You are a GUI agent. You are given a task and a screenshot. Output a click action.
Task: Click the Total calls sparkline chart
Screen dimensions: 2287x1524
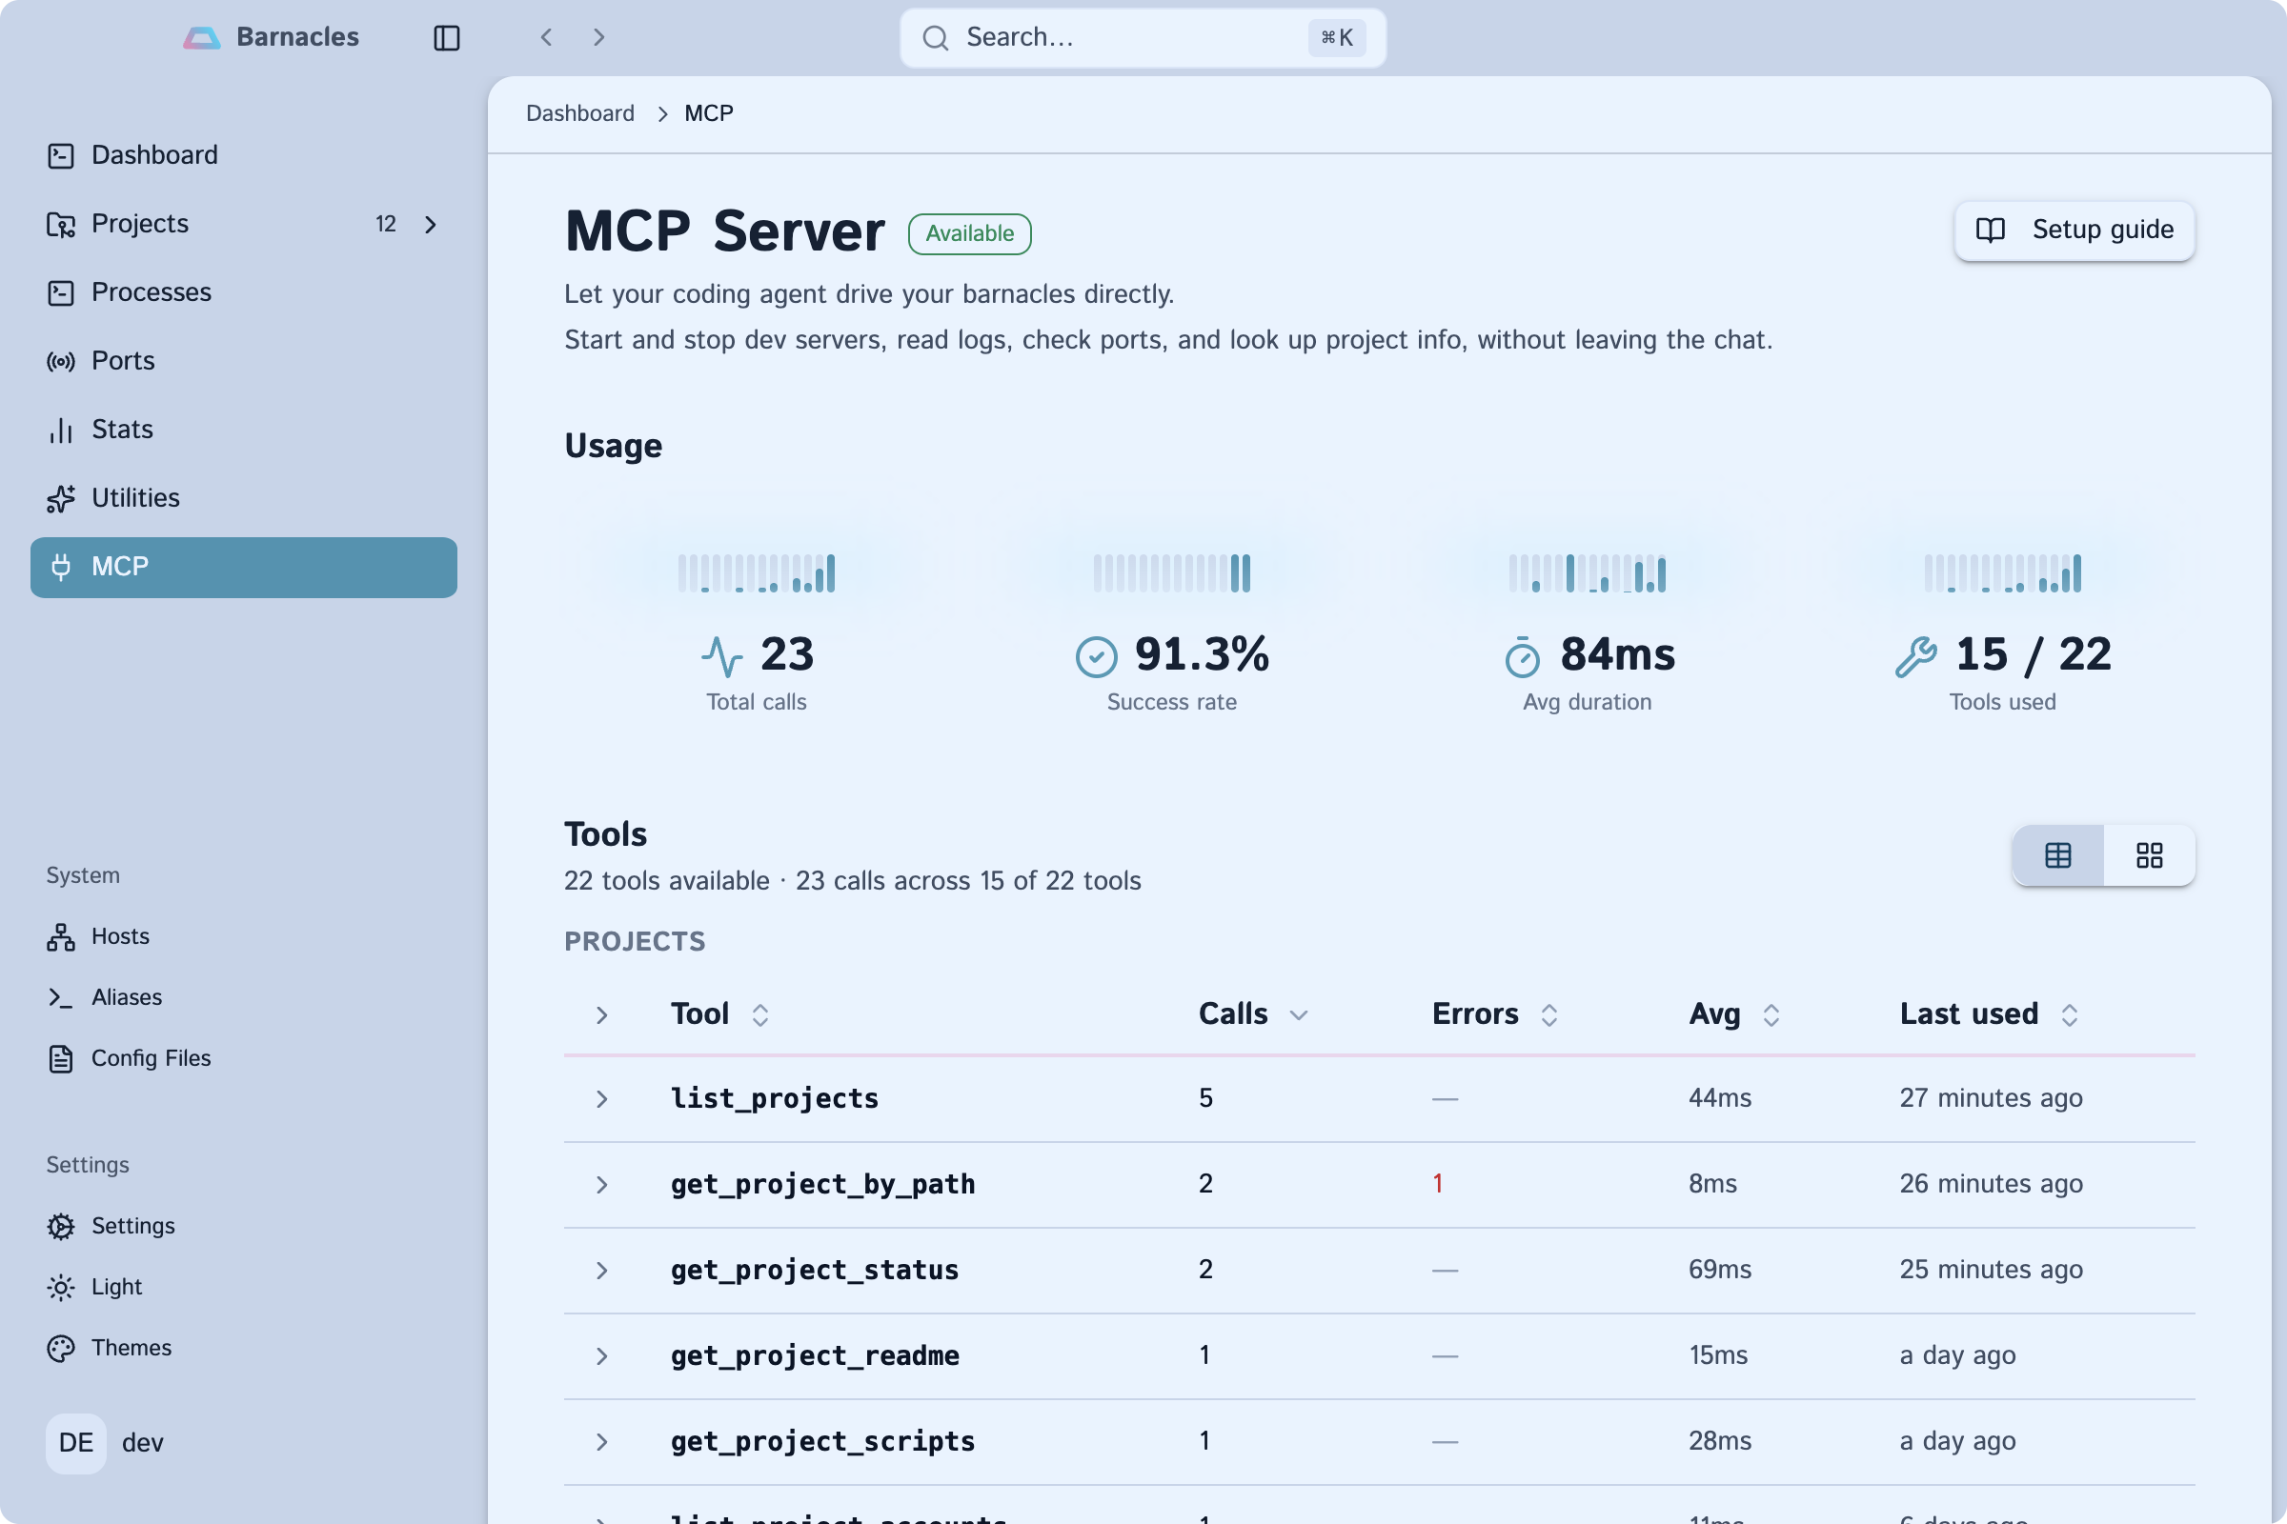click(756, 573)
